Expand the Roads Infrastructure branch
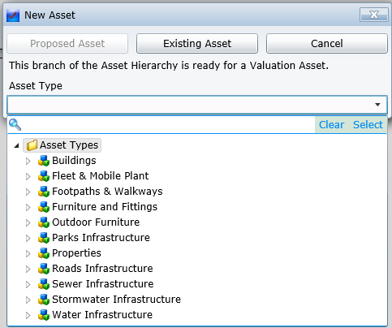 [28, 269]
